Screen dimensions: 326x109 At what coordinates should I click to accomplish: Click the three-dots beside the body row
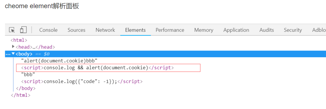pyautogui.click(x=8, y=54)
